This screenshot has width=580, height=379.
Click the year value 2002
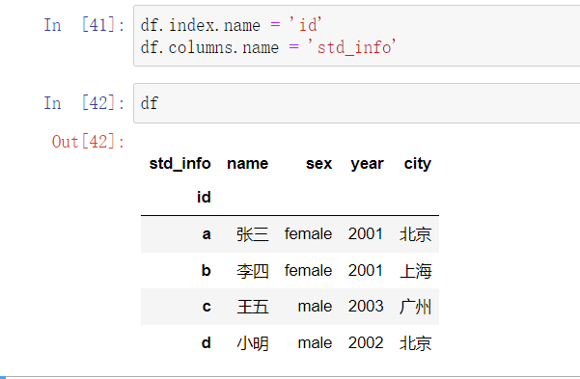[x=366, y=342]
